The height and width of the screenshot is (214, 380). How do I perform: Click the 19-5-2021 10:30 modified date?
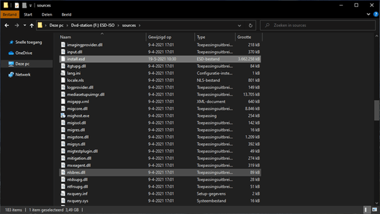tap(162, 59)
